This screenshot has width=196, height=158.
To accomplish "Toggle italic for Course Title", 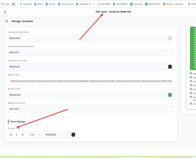I will point(17,134).
